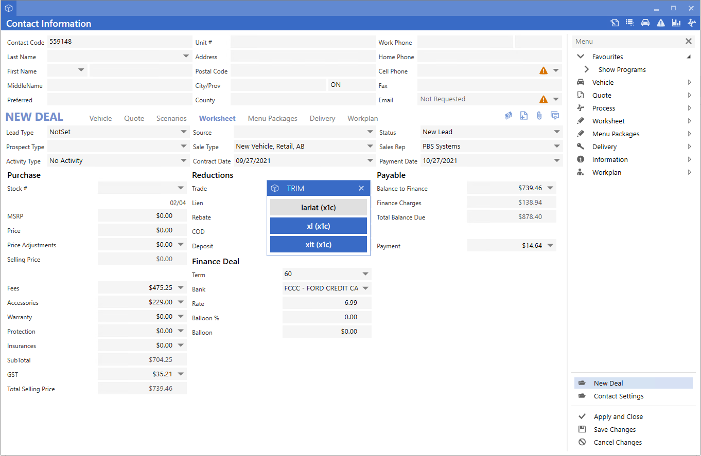Viewport: 701px width, 456px height.
Task: Select New Deal in side panel
Action: click(634, 383)
